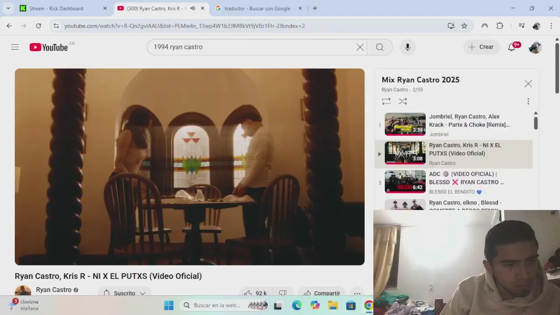Viewport: 560px width, 315px height.
Task: Open the media controls music icon
Action: click(521, 26)
